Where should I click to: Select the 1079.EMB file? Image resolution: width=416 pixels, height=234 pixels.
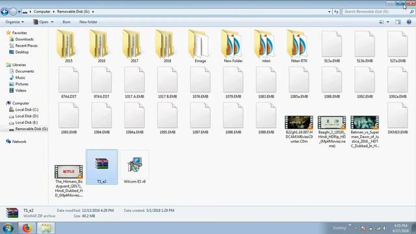click(233, 83)
